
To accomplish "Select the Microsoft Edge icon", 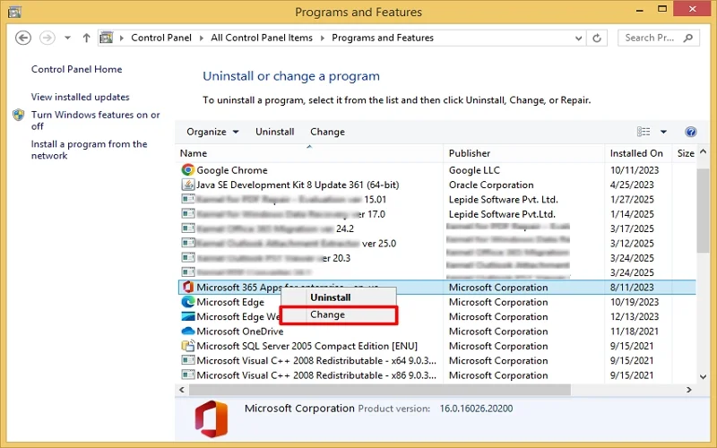I will pyautogui.click(x=187, y=302).
